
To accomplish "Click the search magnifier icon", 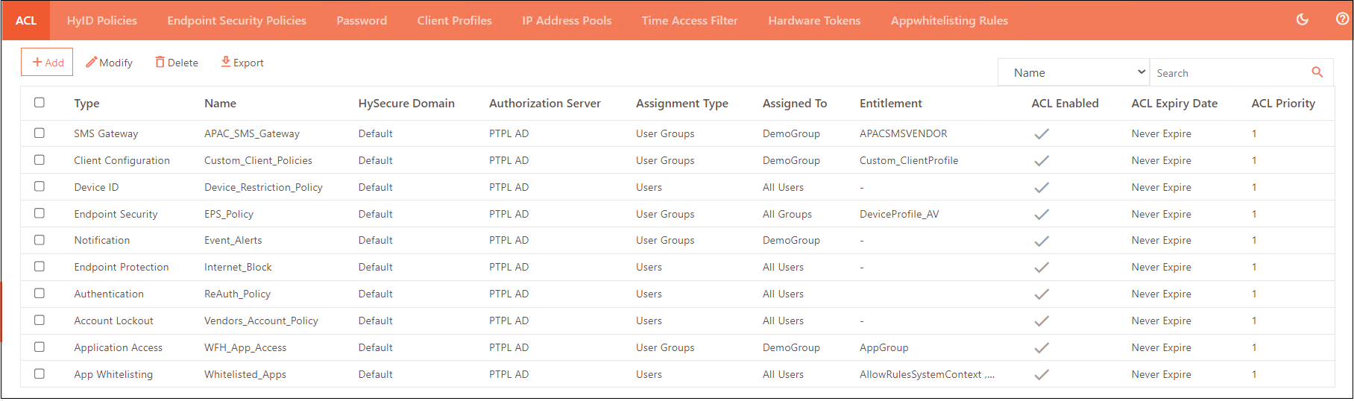I will point(1317,72).
